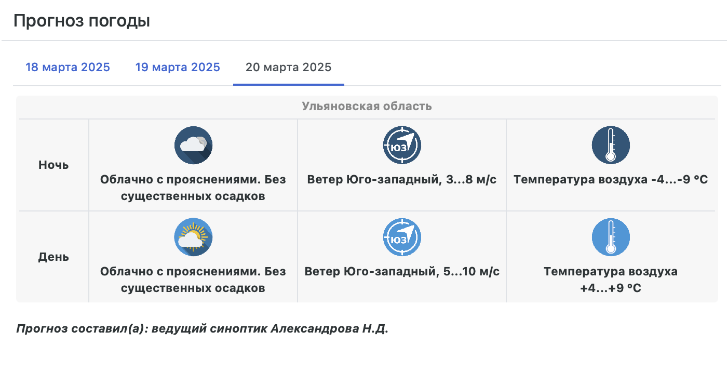Screen dimensions: 727x371
Task: Click the forecaster credit Александрова Н.Д.
Action: [x=329, y=329]
